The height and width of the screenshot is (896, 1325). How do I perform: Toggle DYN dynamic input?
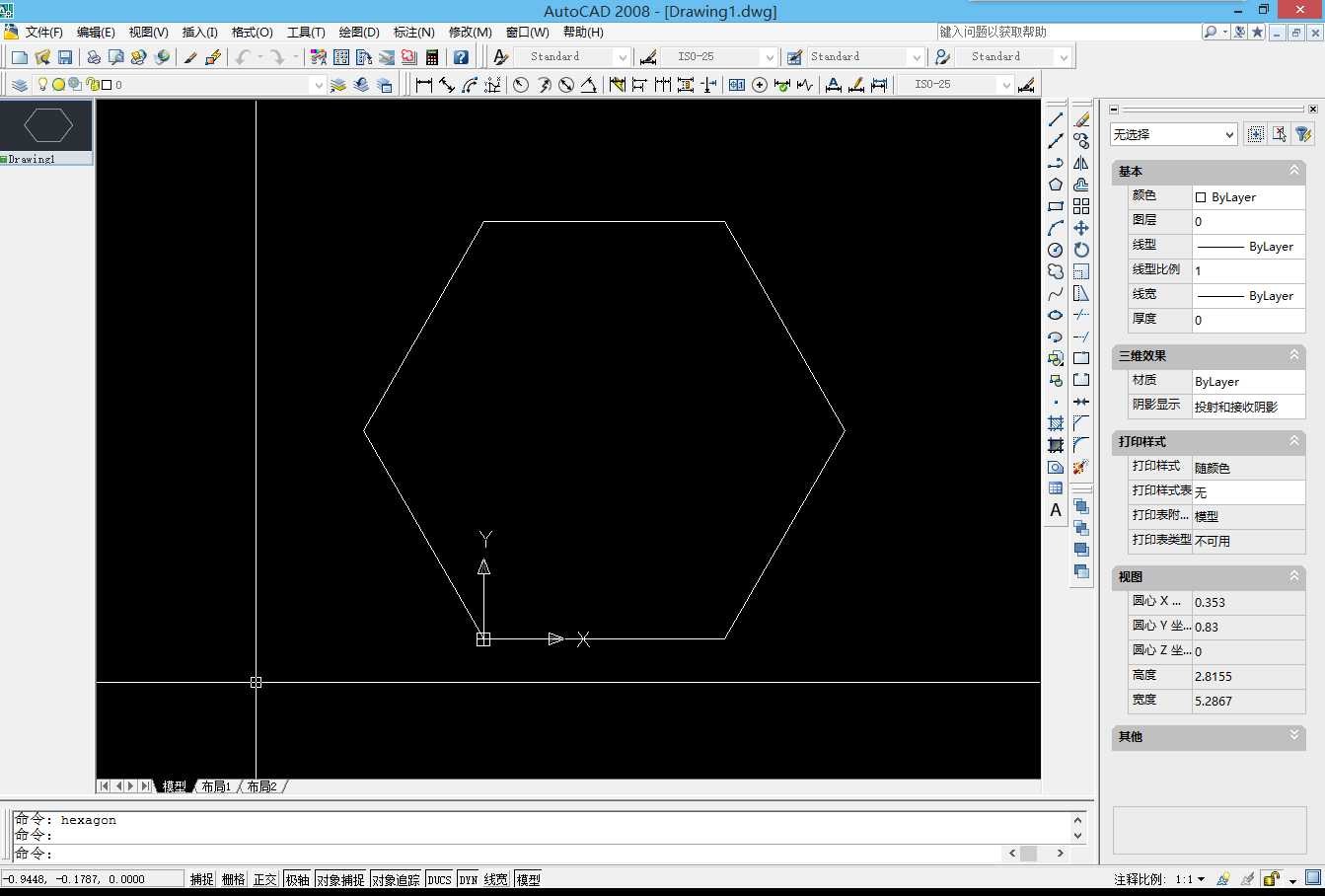[469, 879]
